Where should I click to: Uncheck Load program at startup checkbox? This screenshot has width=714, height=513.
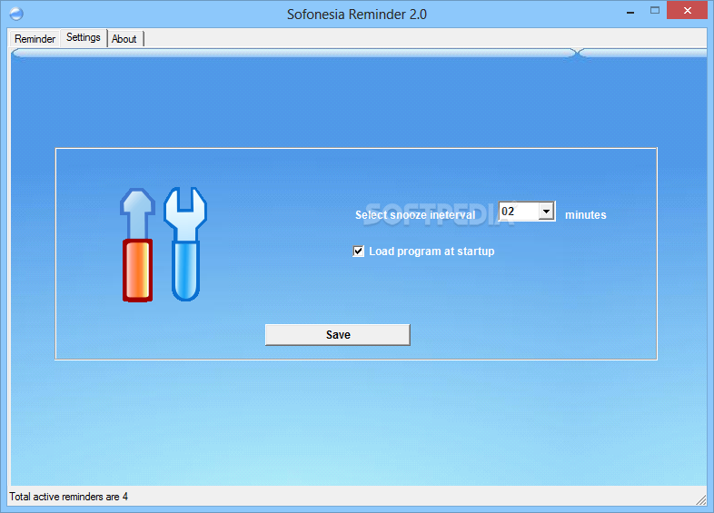pos(359,252)
